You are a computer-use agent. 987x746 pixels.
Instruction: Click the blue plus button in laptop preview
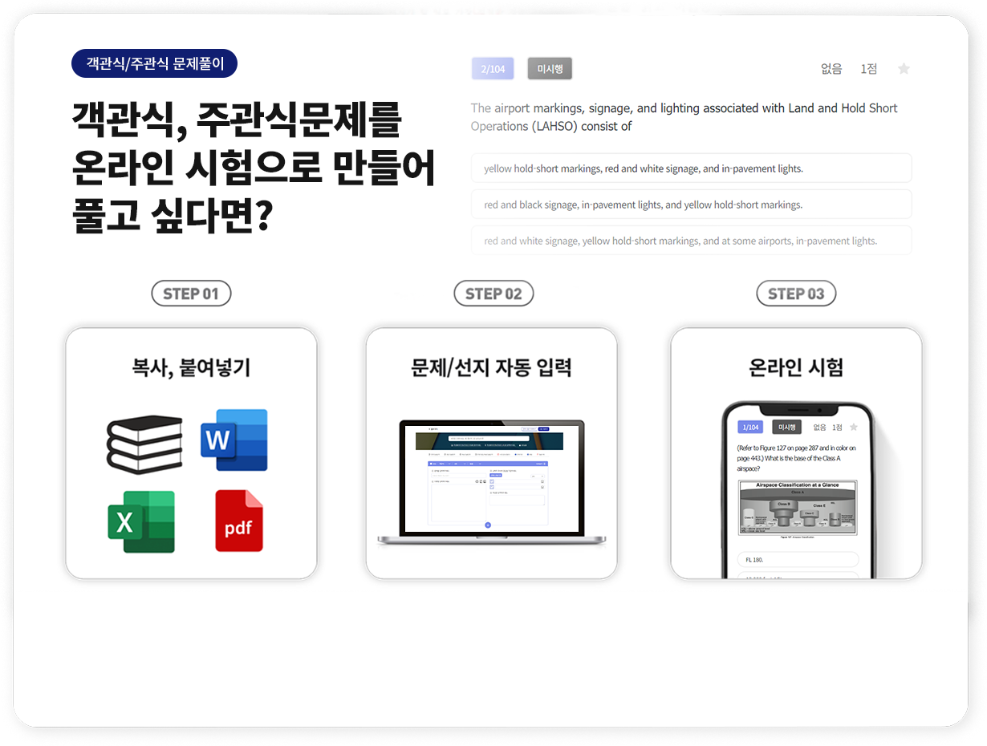pyautogui.click(x=488, y=525)
